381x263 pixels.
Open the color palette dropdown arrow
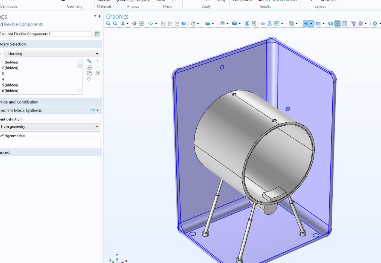(366, 23)
